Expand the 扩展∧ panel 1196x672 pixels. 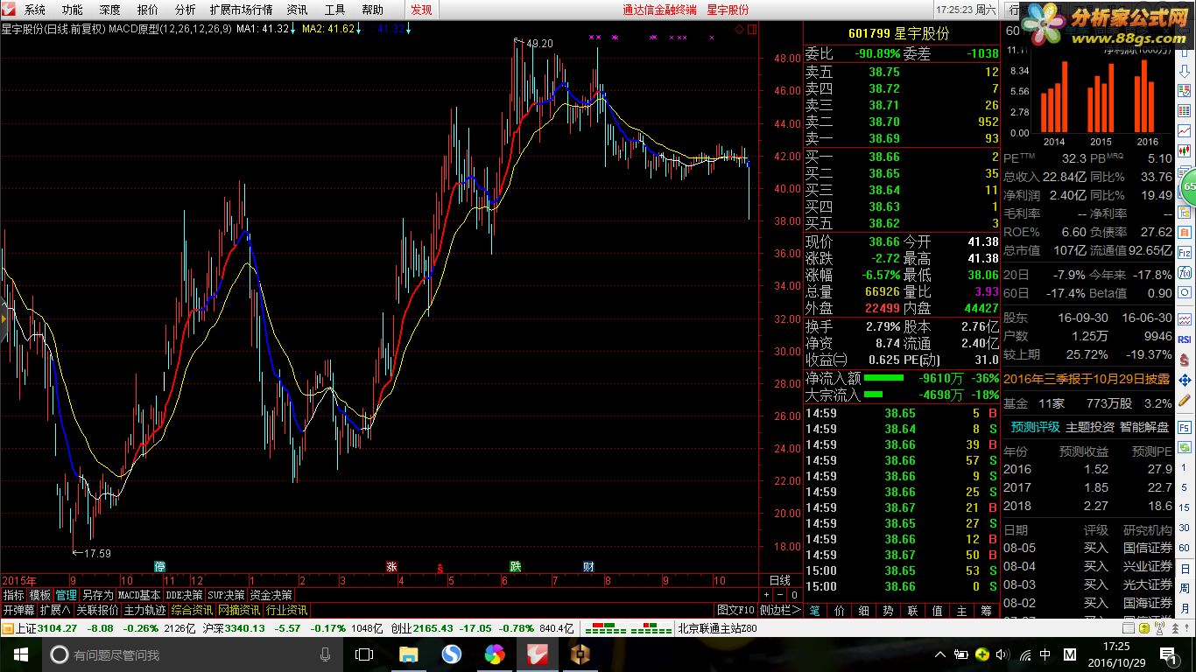click(55, 611)
